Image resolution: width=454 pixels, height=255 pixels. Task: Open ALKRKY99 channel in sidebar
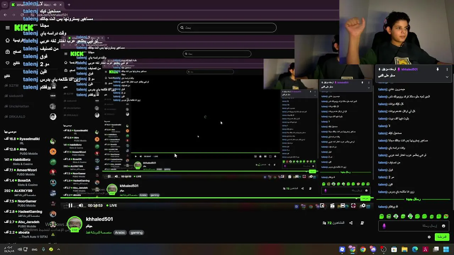30,193
